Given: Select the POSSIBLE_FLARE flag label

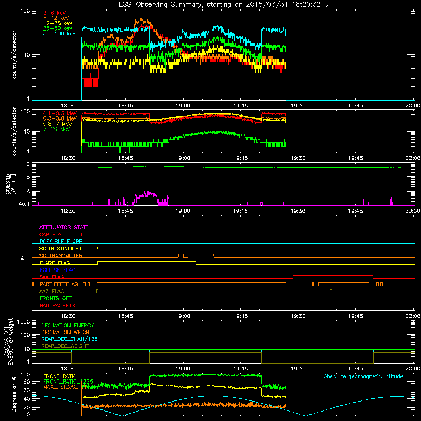Looking at the screenshot, I should coord(61,242).
